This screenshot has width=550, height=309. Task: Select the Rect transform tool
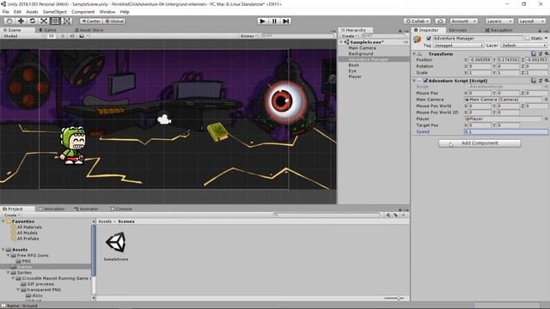(x=55, y=21)
